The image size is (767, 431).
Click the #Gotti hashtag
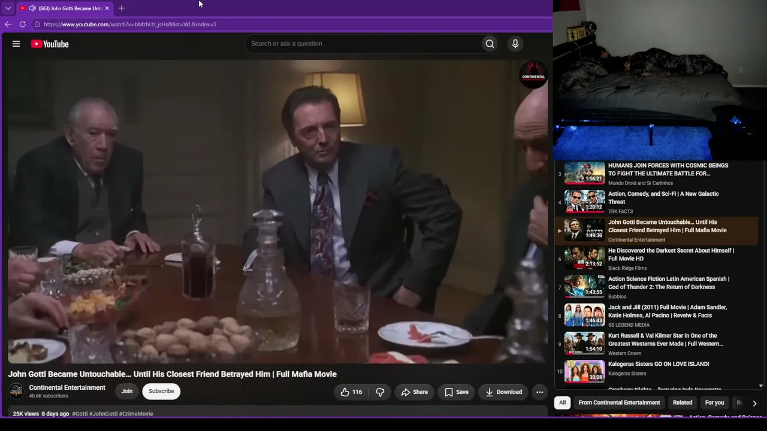pyautogui.click(x=80, y=414)
